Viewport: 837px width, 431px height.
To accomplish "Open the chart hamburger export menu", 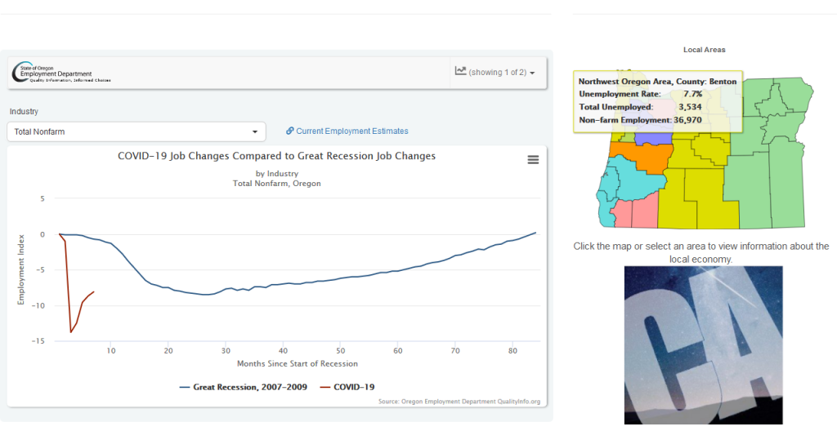I will 533,160.
